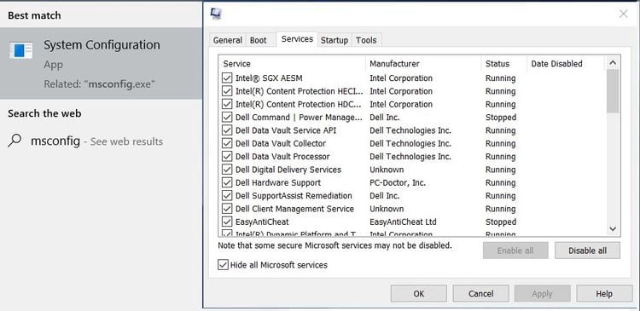This screenshot has height=311, width=640.
Task: Click PC-Doctor, Inc. manufacturer cell
Action: [x=398, y=182]
